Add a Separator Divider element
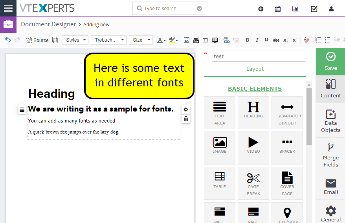This screenshot has width=345, height=223. (287, 113)
